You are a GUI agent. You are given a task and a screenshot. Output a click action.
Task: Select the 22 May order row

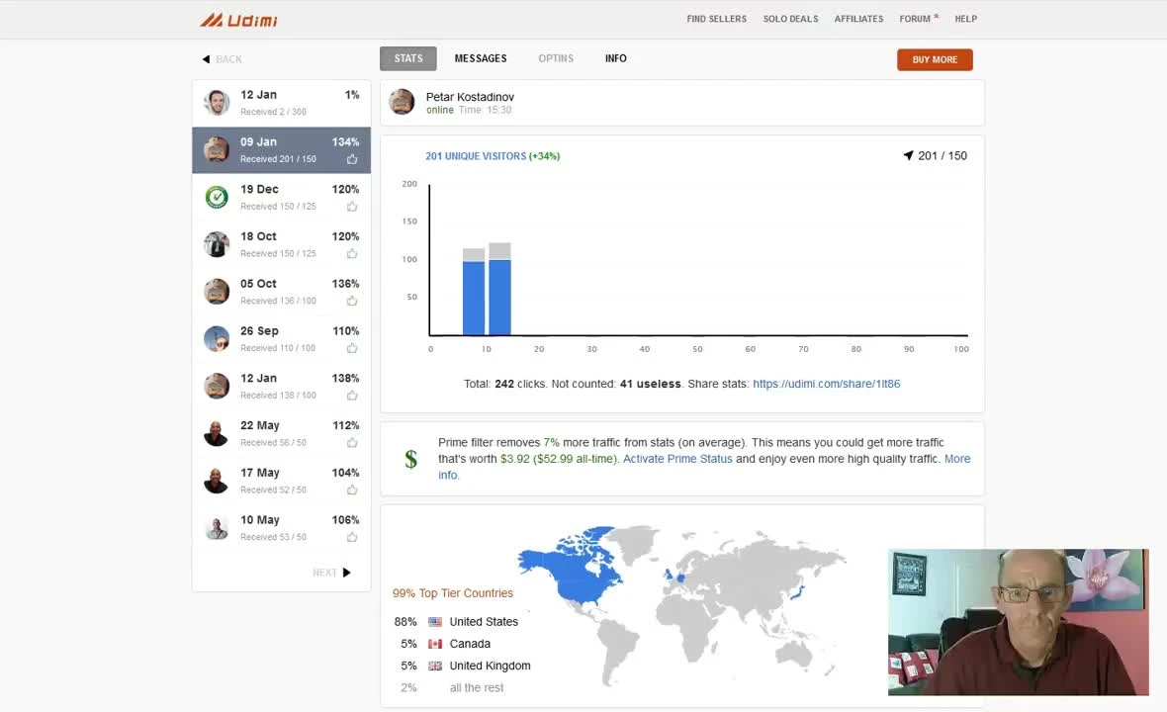click(281, 434)
